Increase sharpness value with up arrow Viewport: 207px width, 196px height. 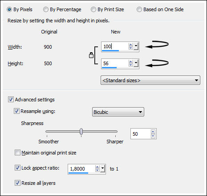[x=153, y=132]
